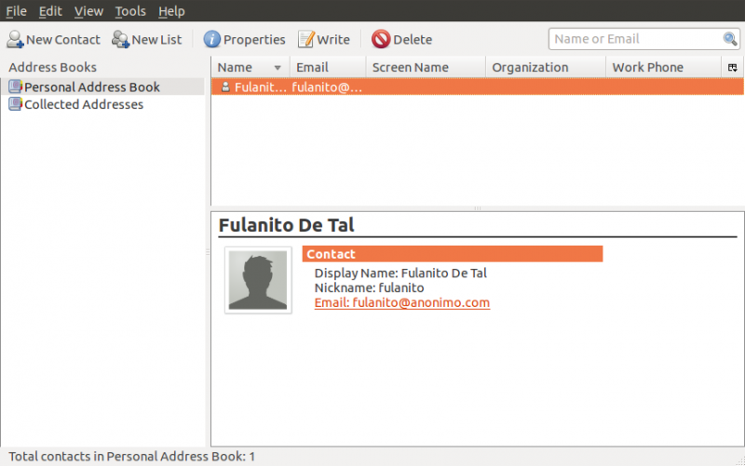Select Collected Addresses book

[x=102, y=104]
